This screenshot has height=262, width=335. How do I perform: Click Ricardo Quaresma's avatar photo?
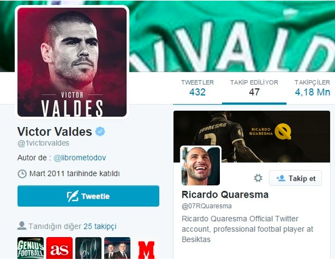(200, 166)
